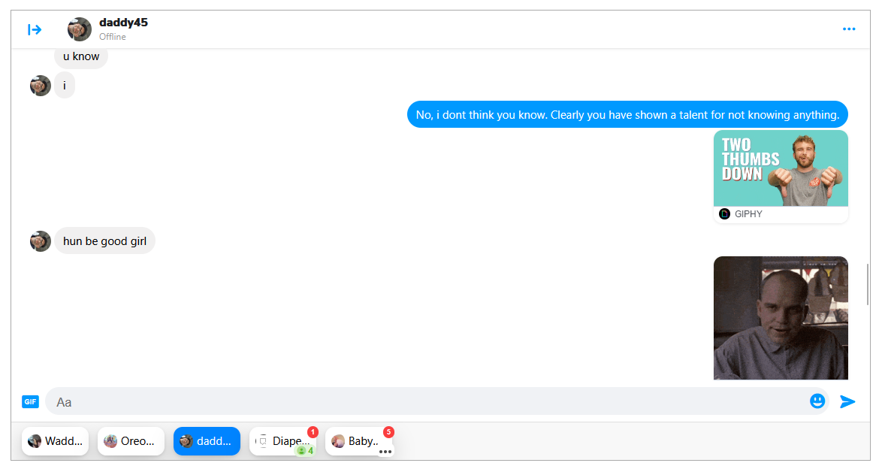
Task: Collapse chat with the arrow icon
Action: coord(35,30)
